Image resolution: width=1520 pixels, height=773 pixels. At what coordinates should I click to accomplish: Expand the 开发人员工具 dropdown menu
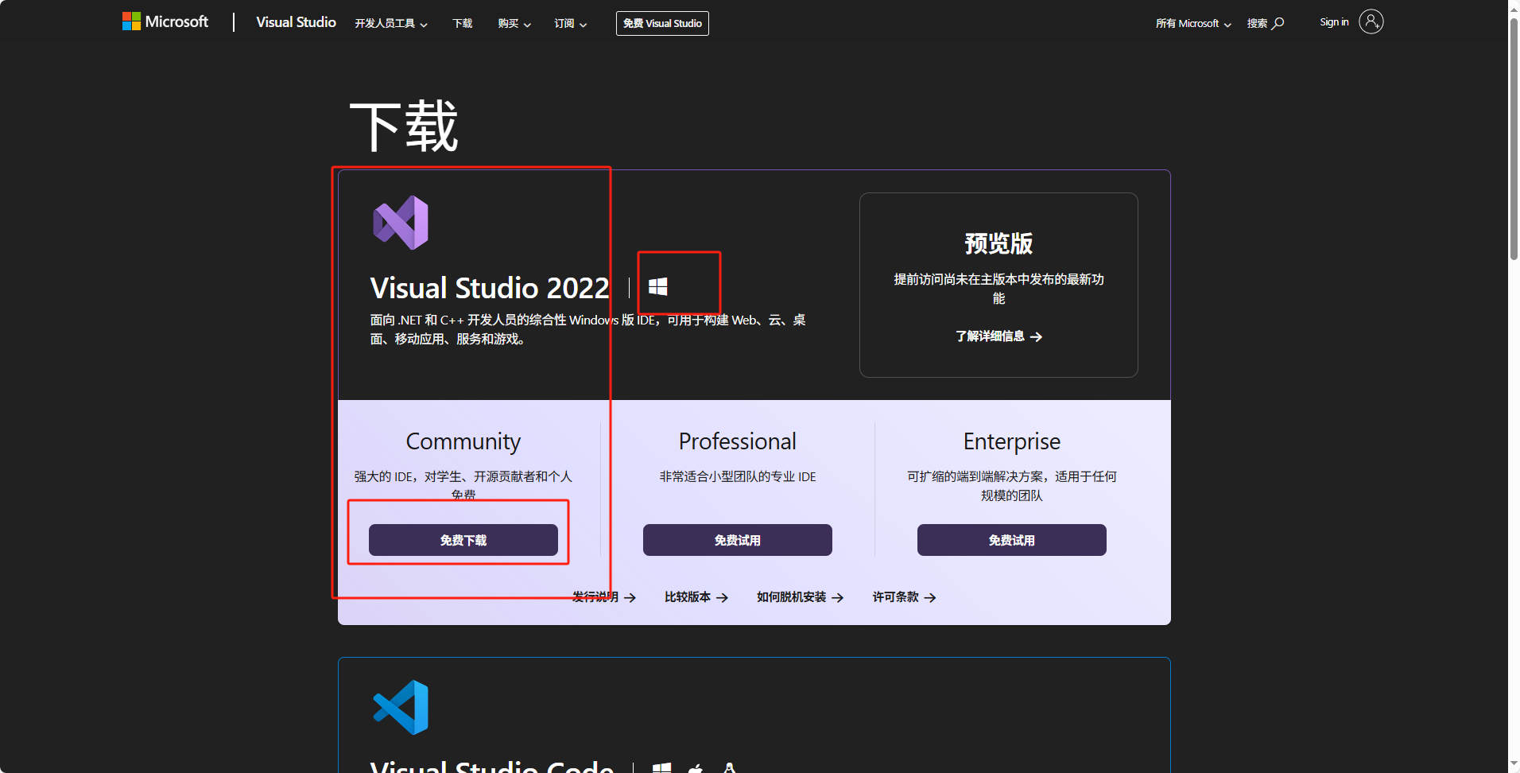coord(391,24)
